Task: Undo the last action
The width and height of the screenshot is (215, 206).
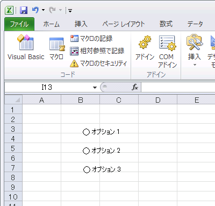Action: [35, 10]
